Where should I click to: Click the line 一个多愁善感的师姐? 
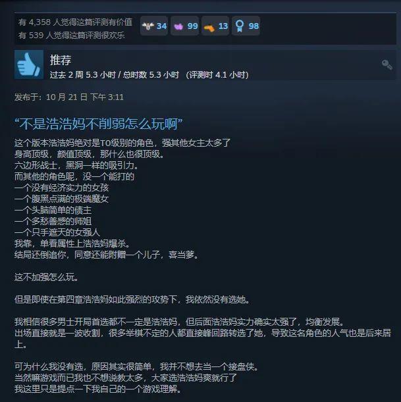53,221
